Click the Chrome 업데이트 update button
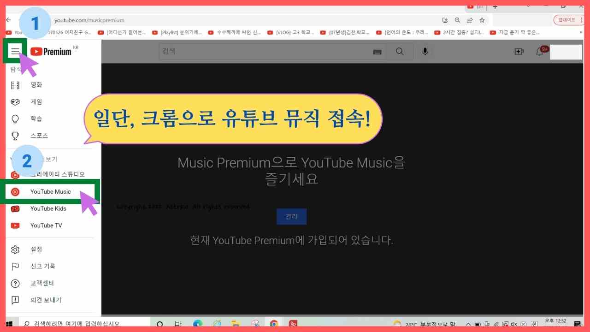This screenshot has height=332, width=590. click(567, 20)
